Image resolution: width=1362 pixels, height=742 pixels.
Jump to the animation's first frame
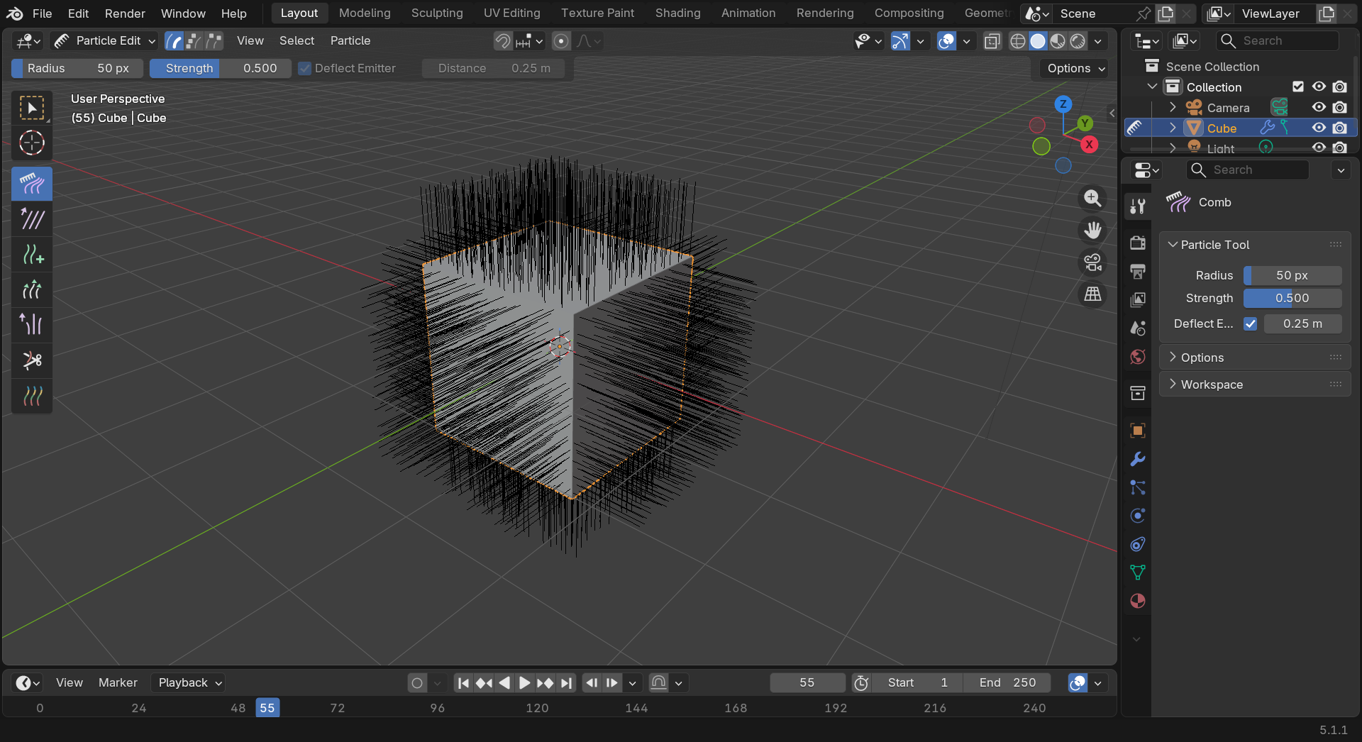pyautogui.click(x=463, y=682)
